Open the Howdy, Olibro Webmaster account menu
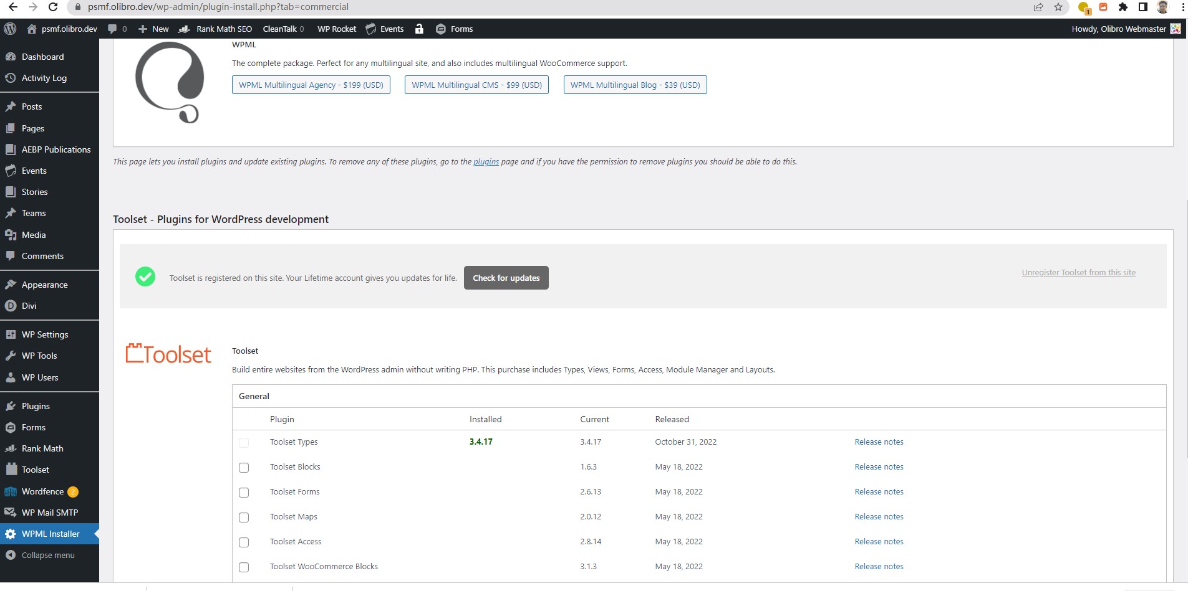Viewport: 1188px width, 591px height. [1126, 29]
